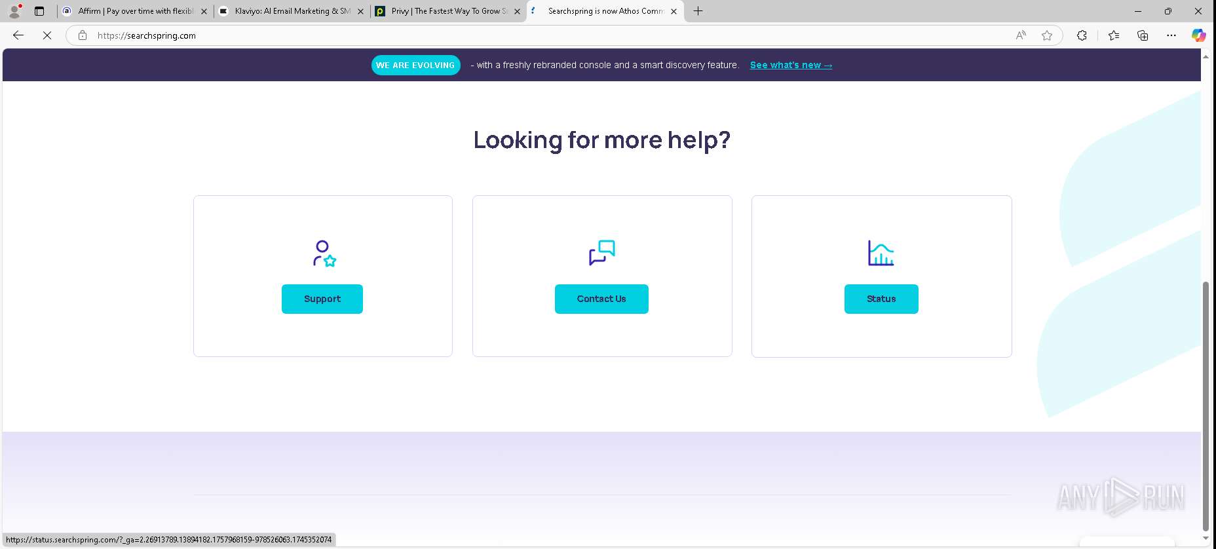Click the page vertical scrollbar thumb
The height and width of the screenshot is (549, 1216).
click(x=1206, y=406)
